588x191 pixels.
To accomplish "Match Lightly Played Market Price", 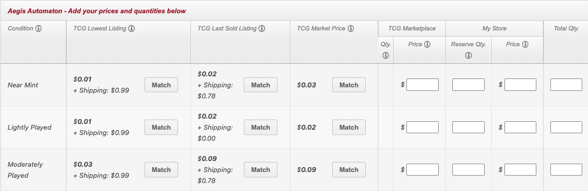I will pos(349,127).
